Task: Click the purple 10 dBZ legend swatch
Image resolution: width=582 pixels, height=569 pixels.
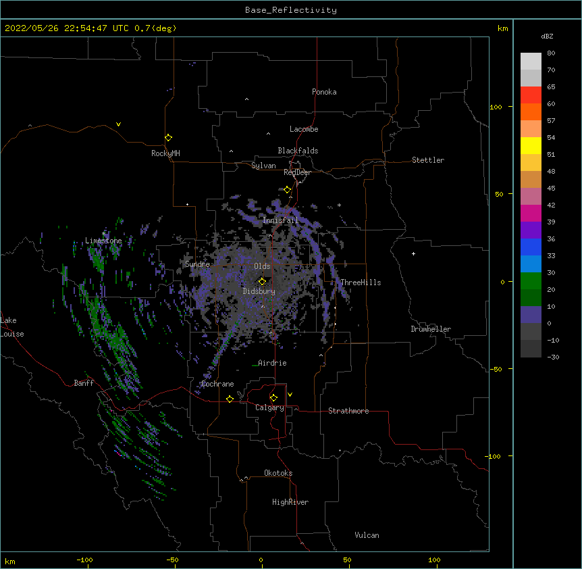Action: click(x=531, y=315)
